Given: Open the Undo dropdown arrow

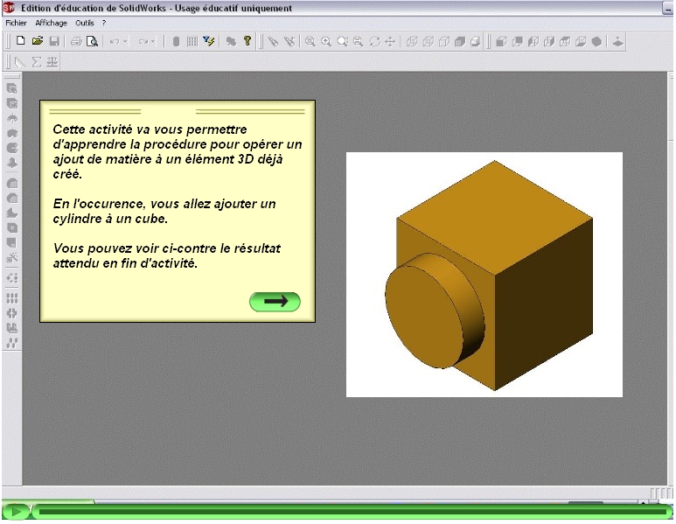Looking at the screenshot, I should coord(125,41).
